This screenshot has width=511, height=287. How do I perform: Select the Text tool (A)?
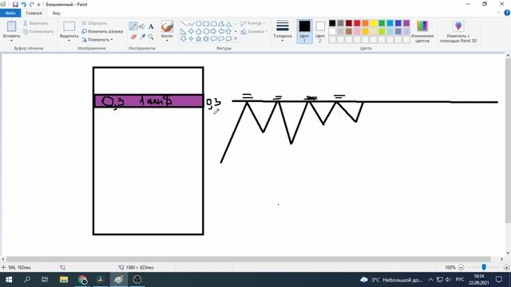(x=151, y=26)
